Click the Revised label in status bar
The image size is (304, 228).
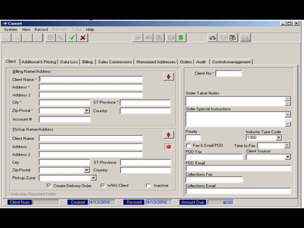click(x=134, y=202)
